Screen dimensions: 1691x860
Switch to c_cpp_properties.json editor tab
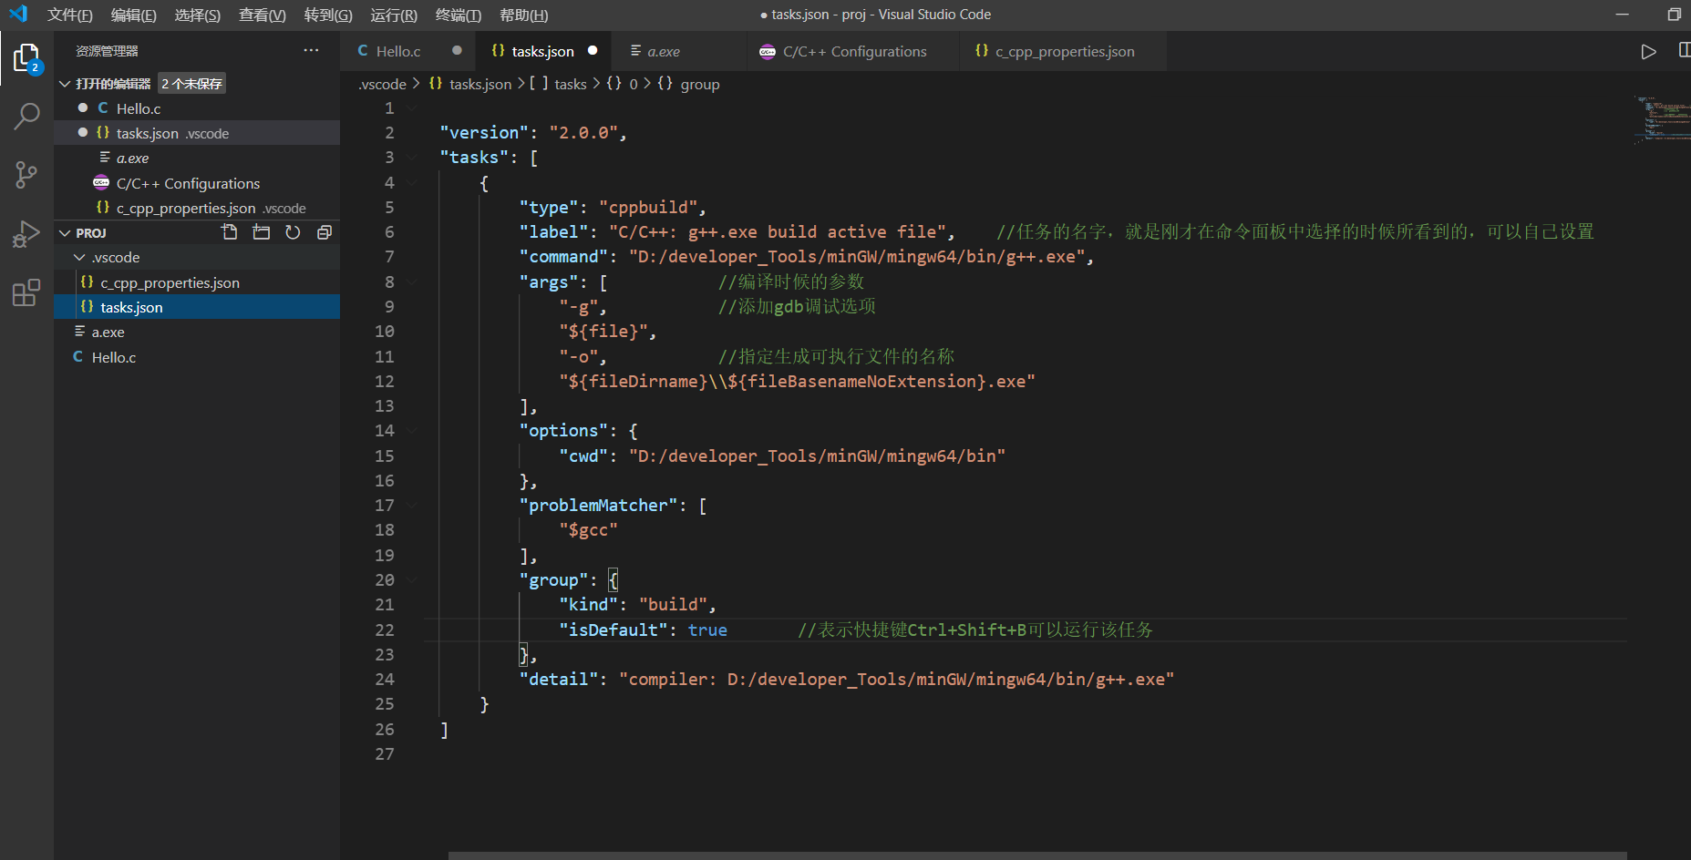tap(1065, 51)
